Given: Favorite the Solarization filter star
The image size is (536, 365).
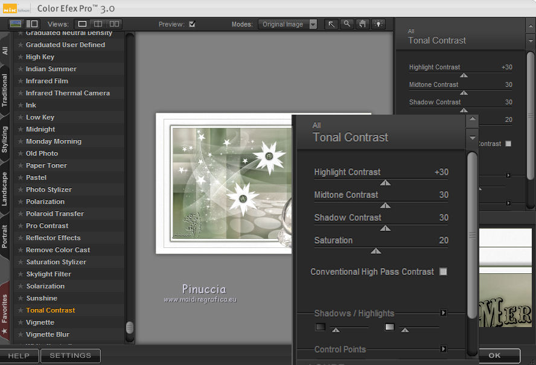Looking at the screenshot, I should click(21, 286).
